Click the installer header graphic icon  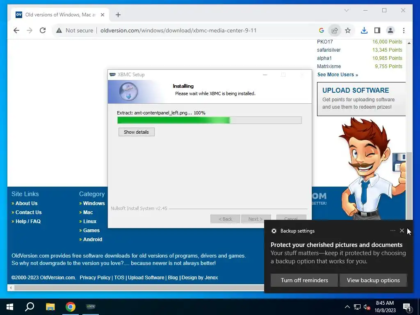(x=128, y=91)
